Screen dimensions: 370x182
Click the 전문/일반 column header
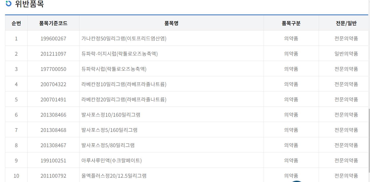click(x=346, y=23)
